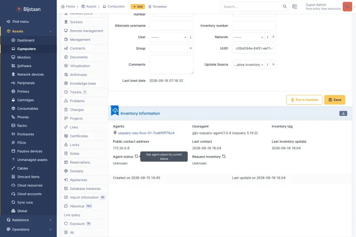Switch to the Virtualization tab
The height and width of the screenshot is (237, 356).
pos(84,66)
